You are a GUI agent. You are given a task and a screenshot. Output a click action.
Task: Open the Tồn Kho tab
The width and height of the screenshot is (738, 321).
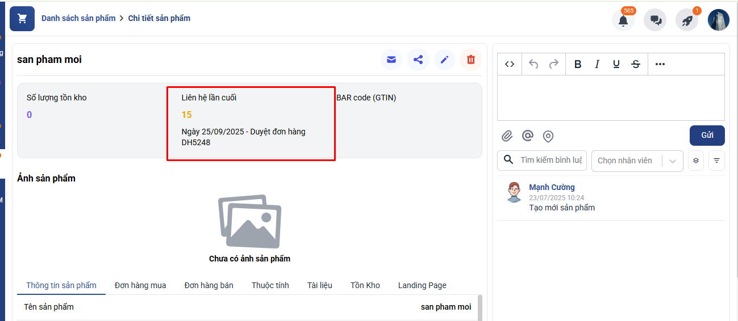[x=365, y=285]
